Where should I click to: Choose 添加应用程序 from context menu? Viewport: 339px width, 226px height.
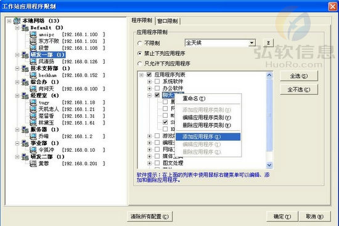coord(208,136)
